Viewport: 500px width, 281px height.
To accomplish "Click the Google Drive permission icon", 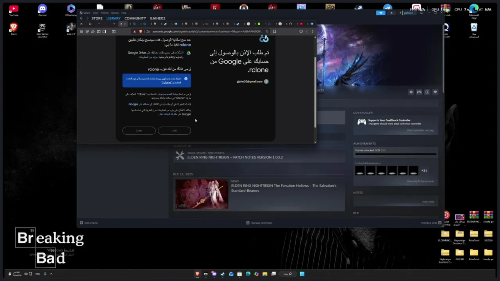I will tap(188, 53).
